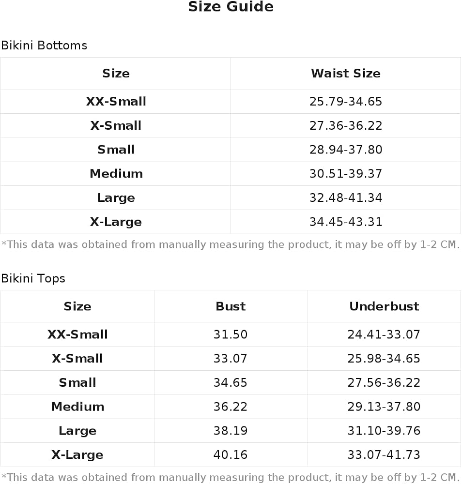
Task: Click the underbust range 25.98-34.65
Action: click(384, 359)
